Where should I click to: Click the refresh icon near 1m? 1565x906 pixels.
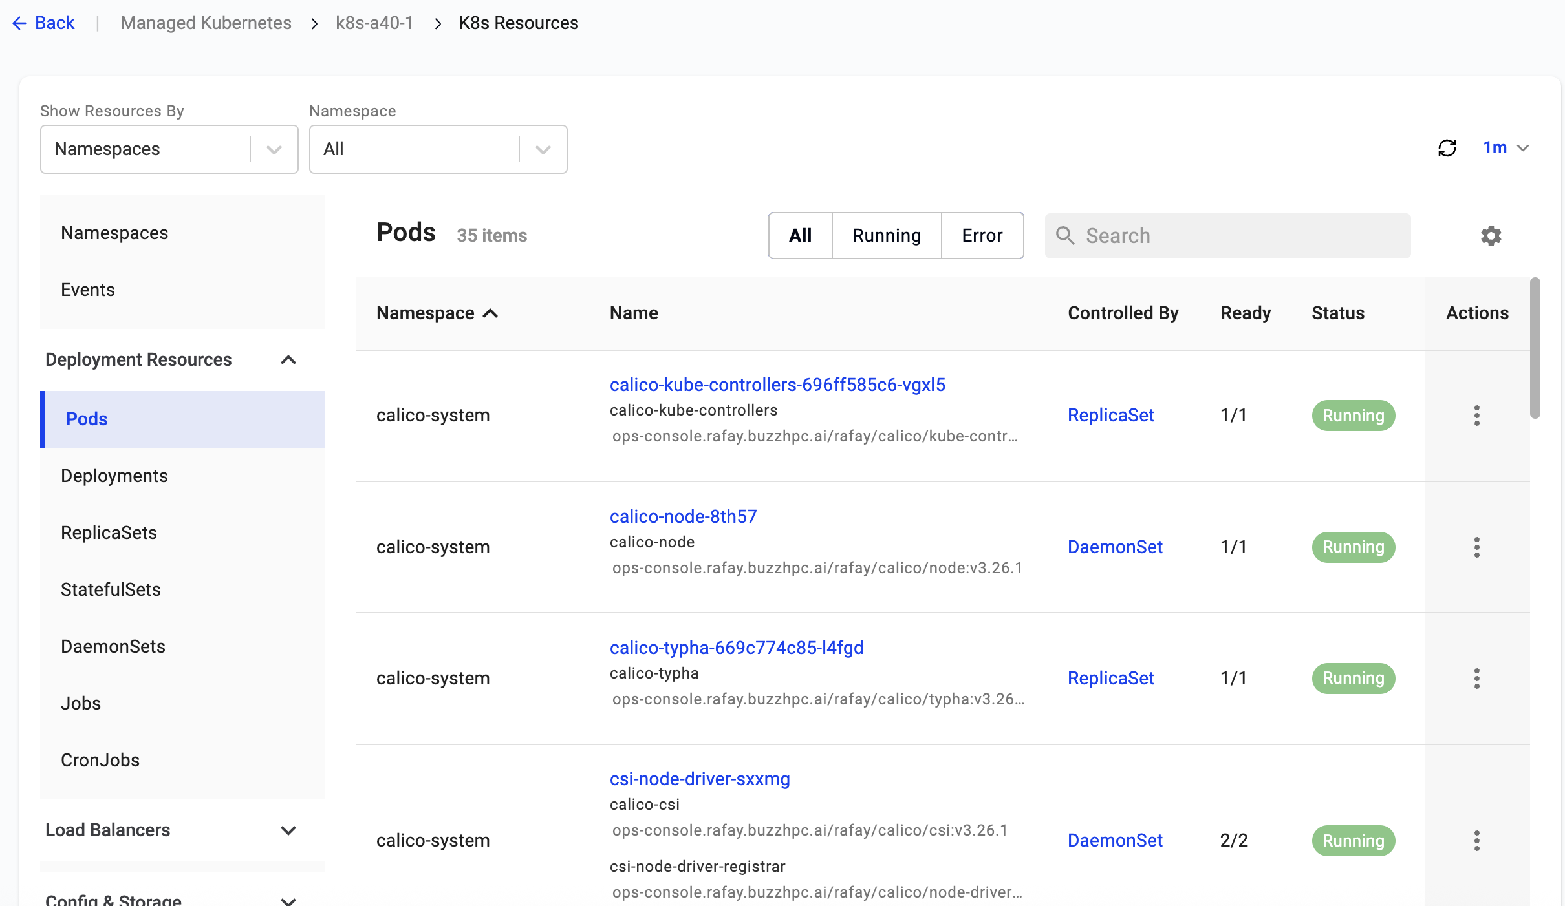coord(1447,148)
